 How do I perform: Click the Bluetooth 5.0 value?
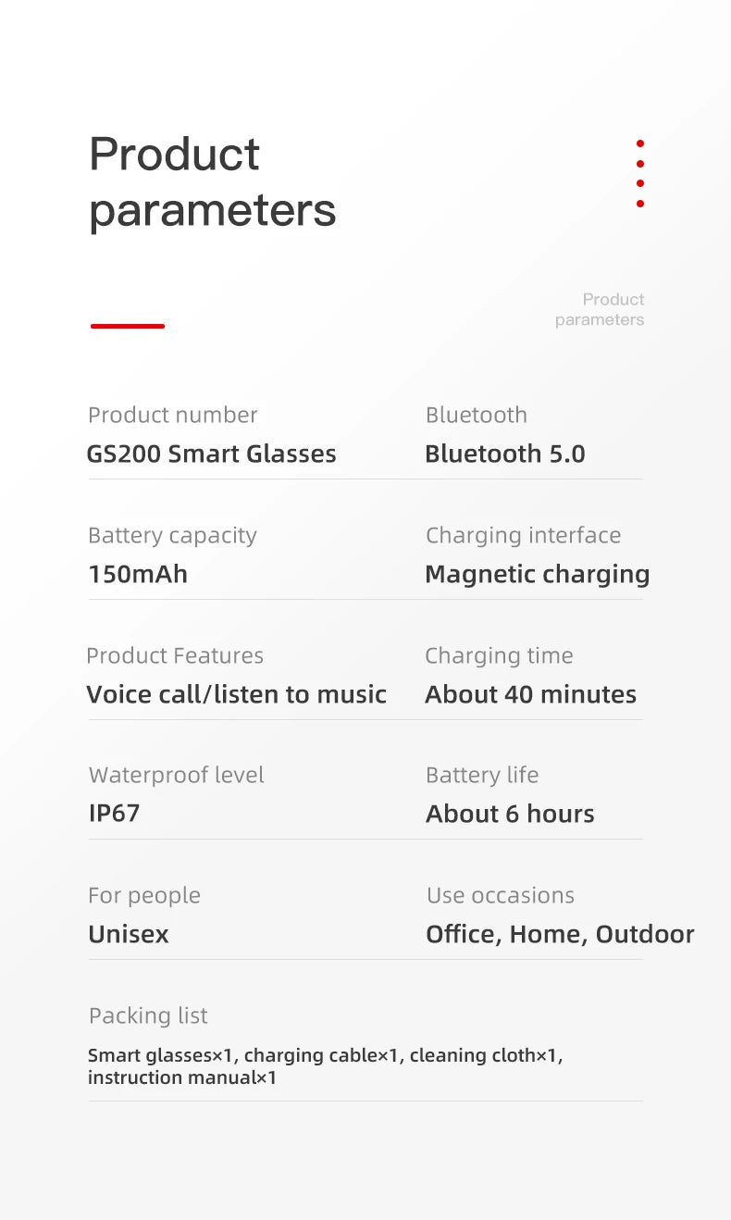[x=505, y=454]
